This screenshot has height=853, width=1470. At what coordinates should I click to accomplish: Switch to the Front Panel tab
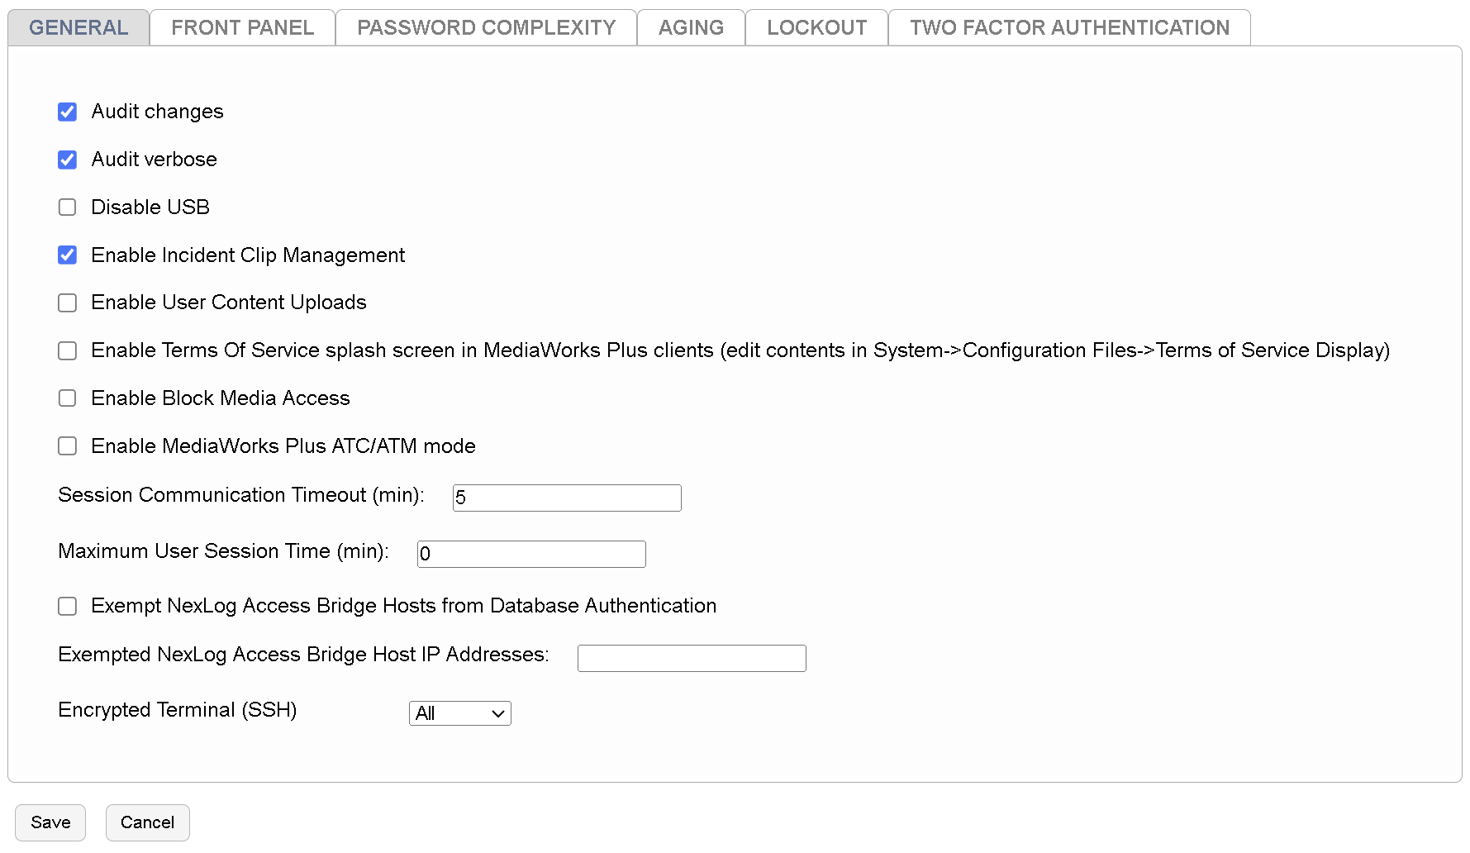point(241,27)
